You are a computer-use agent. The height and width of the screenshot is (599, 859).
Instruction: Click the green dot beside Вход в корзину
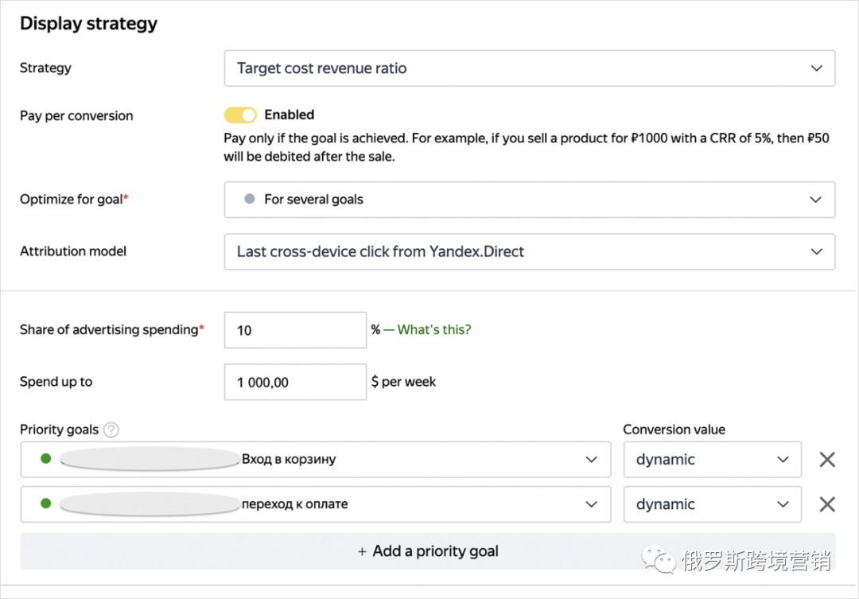45,459
